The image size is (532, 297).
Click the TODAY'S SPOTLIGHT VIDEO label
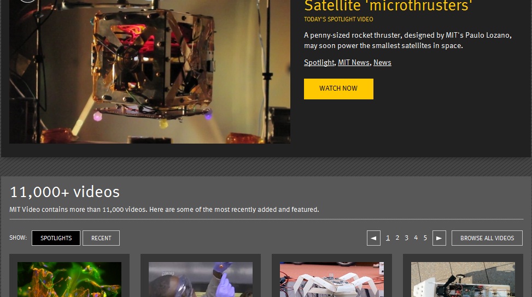(338, 19)
